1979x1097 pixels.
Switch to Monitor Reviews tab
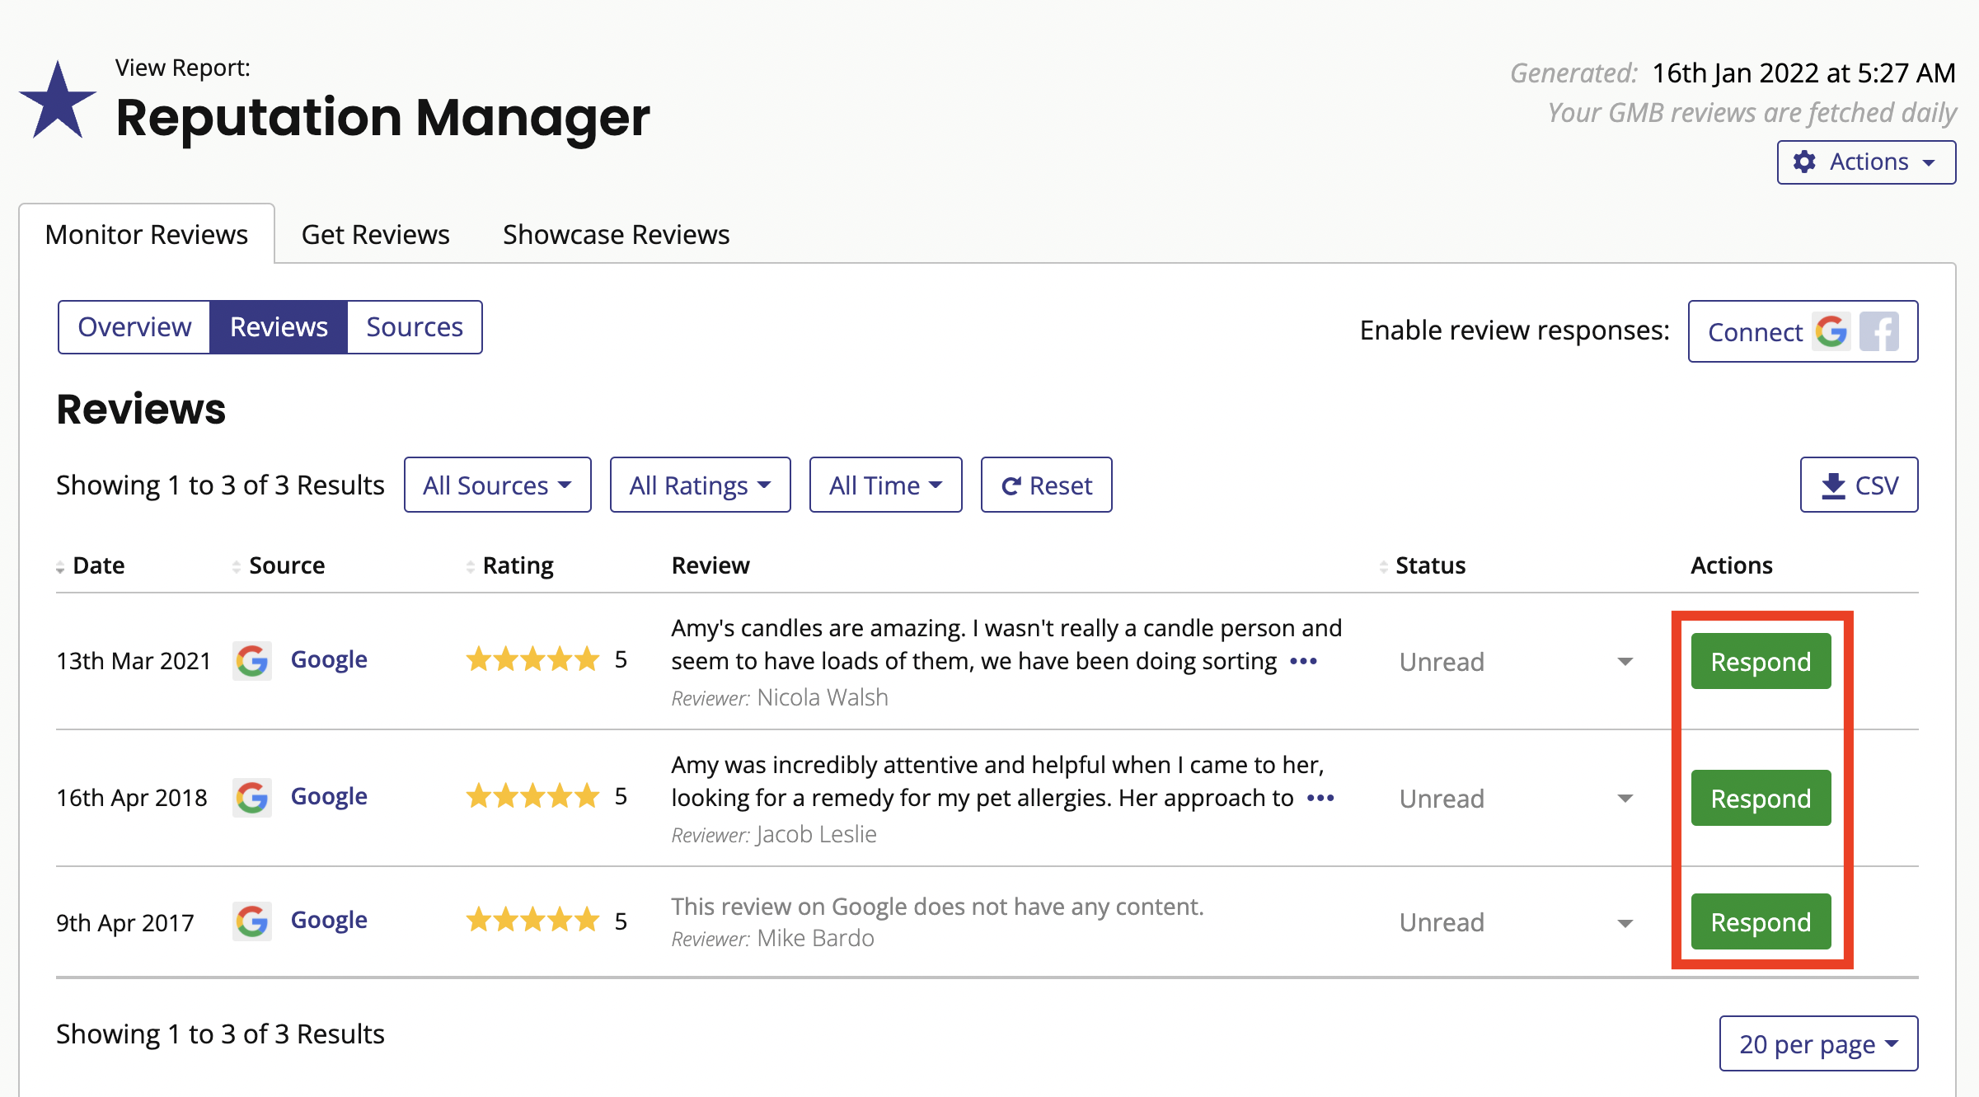point(147,234)
